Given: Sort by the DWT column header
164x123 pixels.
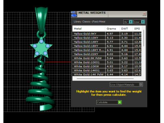Looking at the screenshot, I should coord(126,29).
